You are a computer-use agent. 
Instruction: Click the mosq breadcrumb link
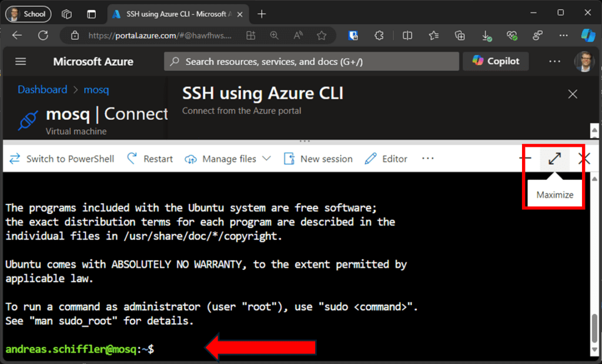point(96,90)
